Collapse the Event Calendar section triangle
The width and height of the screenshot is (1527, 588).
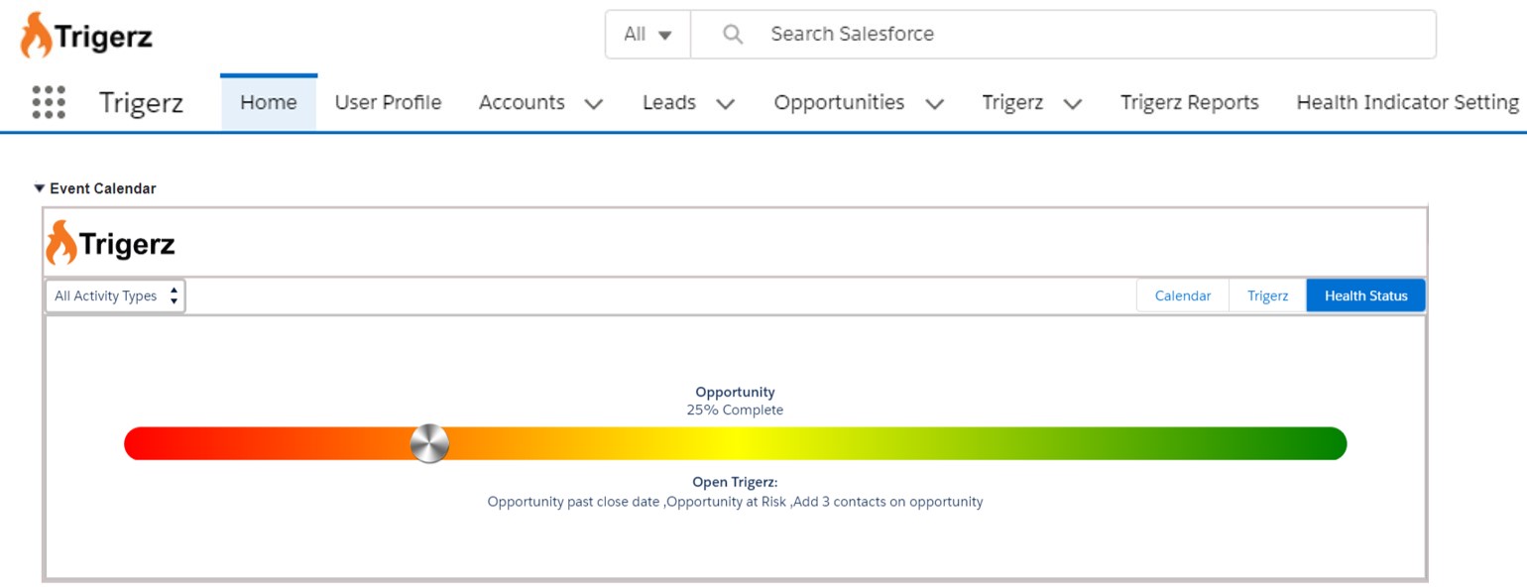(x=39, y=188)
